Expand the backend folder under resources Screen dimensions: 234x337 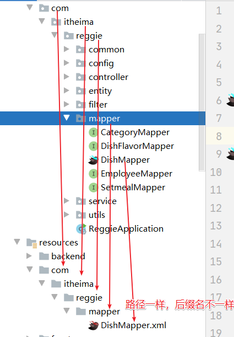pyautogui.click(x=29, y=256)
